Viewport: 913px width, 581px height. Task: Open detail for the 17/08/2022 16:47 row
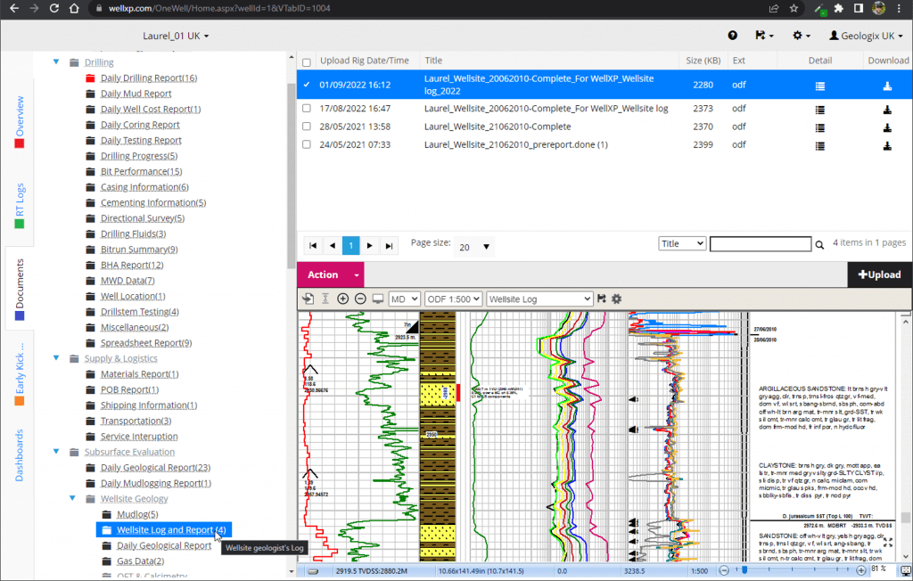(x=820, y=110)
